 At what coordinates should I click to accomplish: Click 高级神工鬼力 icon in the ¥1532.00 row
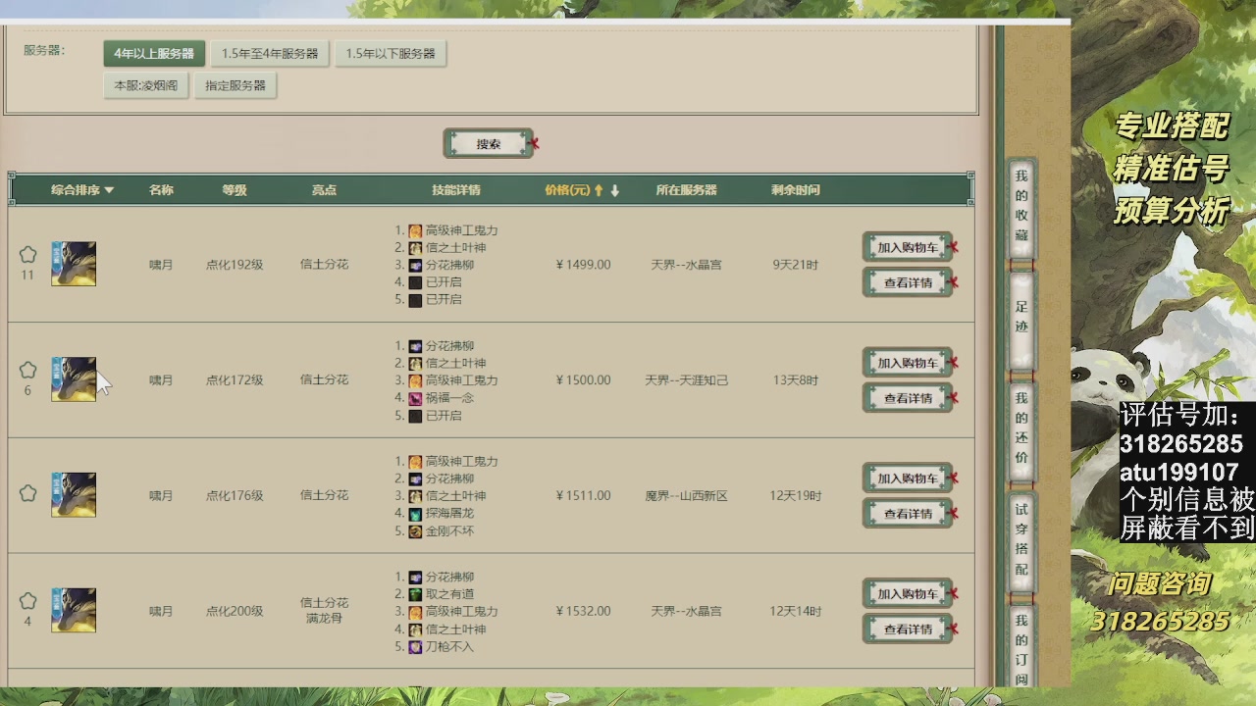[415, 612]
